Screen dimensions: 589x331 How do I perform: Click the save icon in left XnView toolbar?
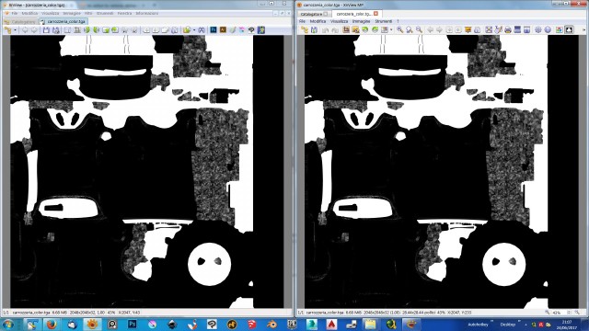point(46,29)
